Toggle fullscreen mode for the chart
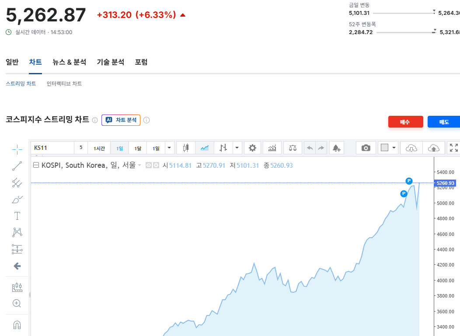The height and width of the screenshot is (336, 460). point(454,148)
